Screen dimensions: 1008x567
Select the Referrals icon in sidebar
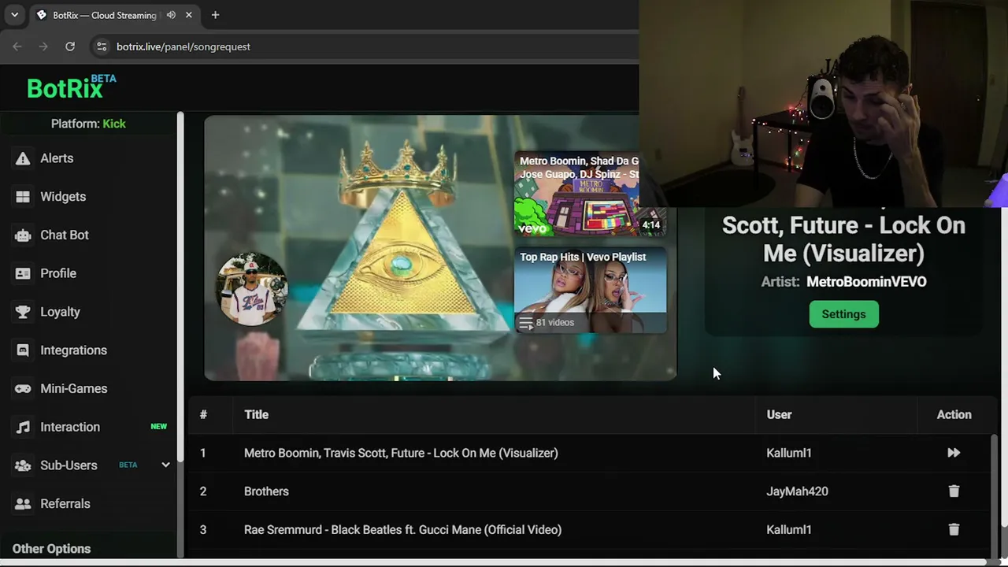pos(23,504)
